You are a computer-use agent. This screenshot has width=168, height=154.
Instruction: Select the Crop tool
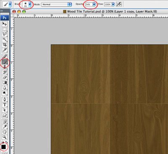tap(5, 45)
